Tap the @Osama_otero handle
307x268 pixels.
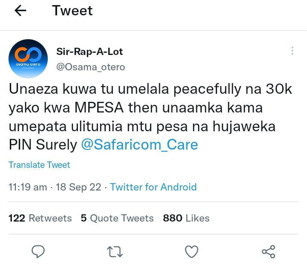(90, 67)
